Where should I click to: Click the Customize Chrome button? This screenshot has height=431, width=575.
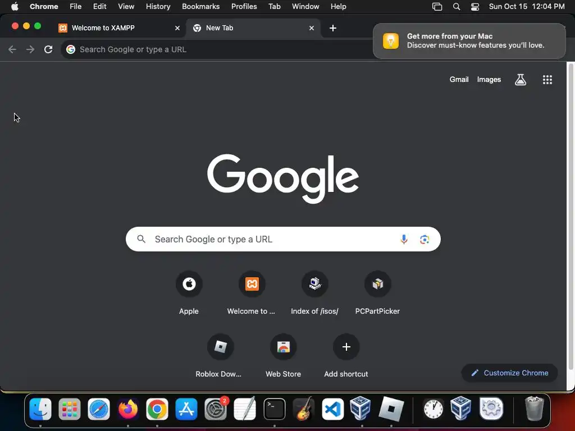click(x=509, y=373)
